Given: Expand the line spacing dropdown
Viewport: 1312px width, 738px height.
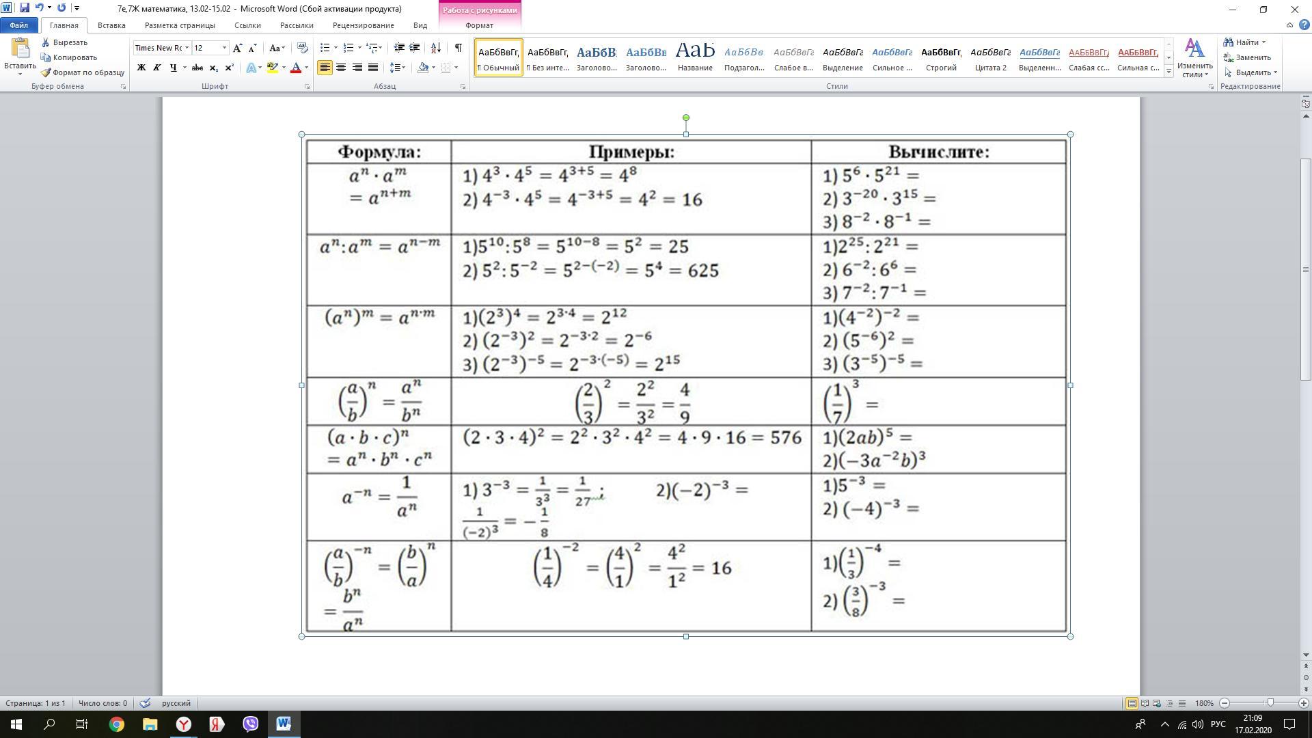Looking at the screenshot, I should pos(404,68).
